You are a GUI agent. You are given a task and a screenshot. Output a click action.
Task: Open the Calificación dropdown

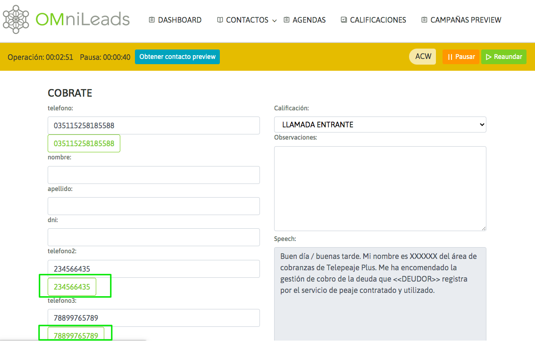click(x=380, y=125)
